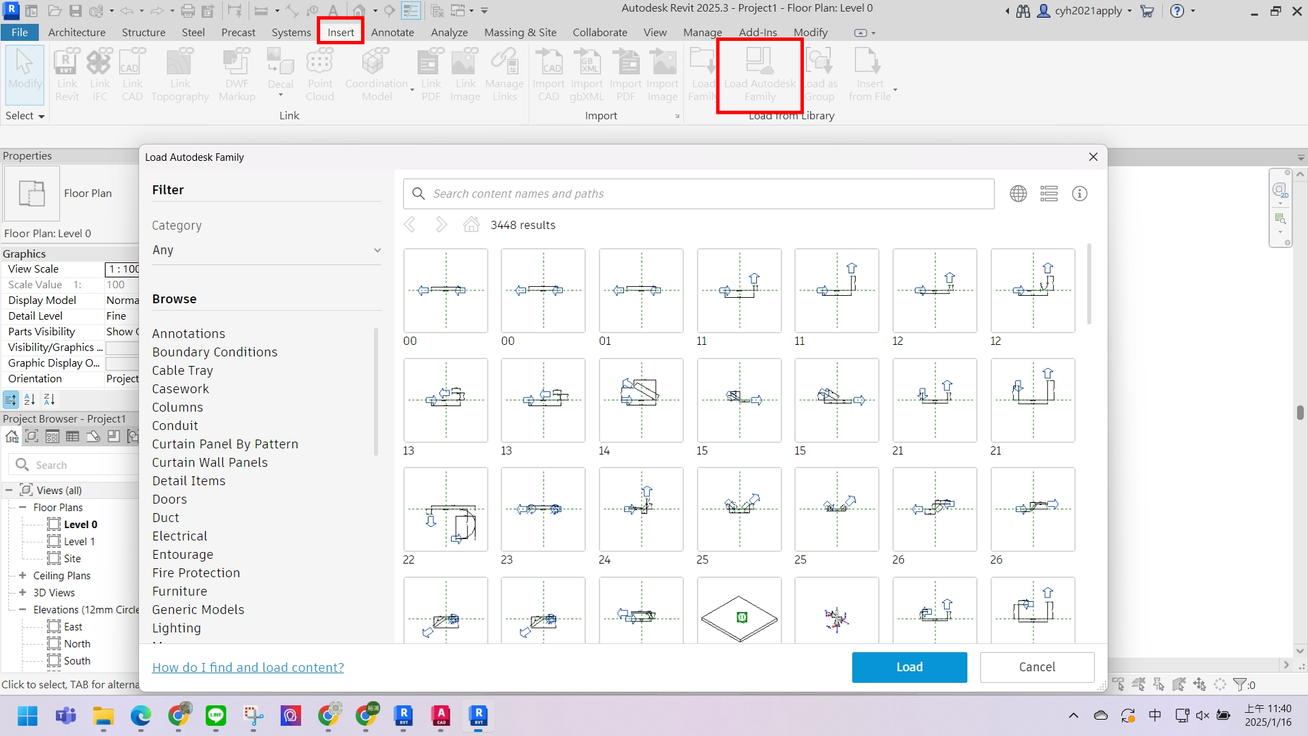
Task: Click the Link Image icon
Action: (x=465, y=75)
